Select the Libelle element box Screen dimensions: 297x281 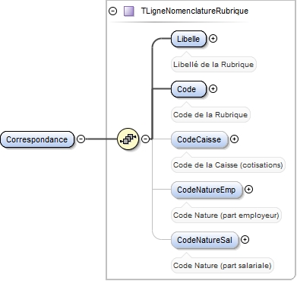pos(188,39)
